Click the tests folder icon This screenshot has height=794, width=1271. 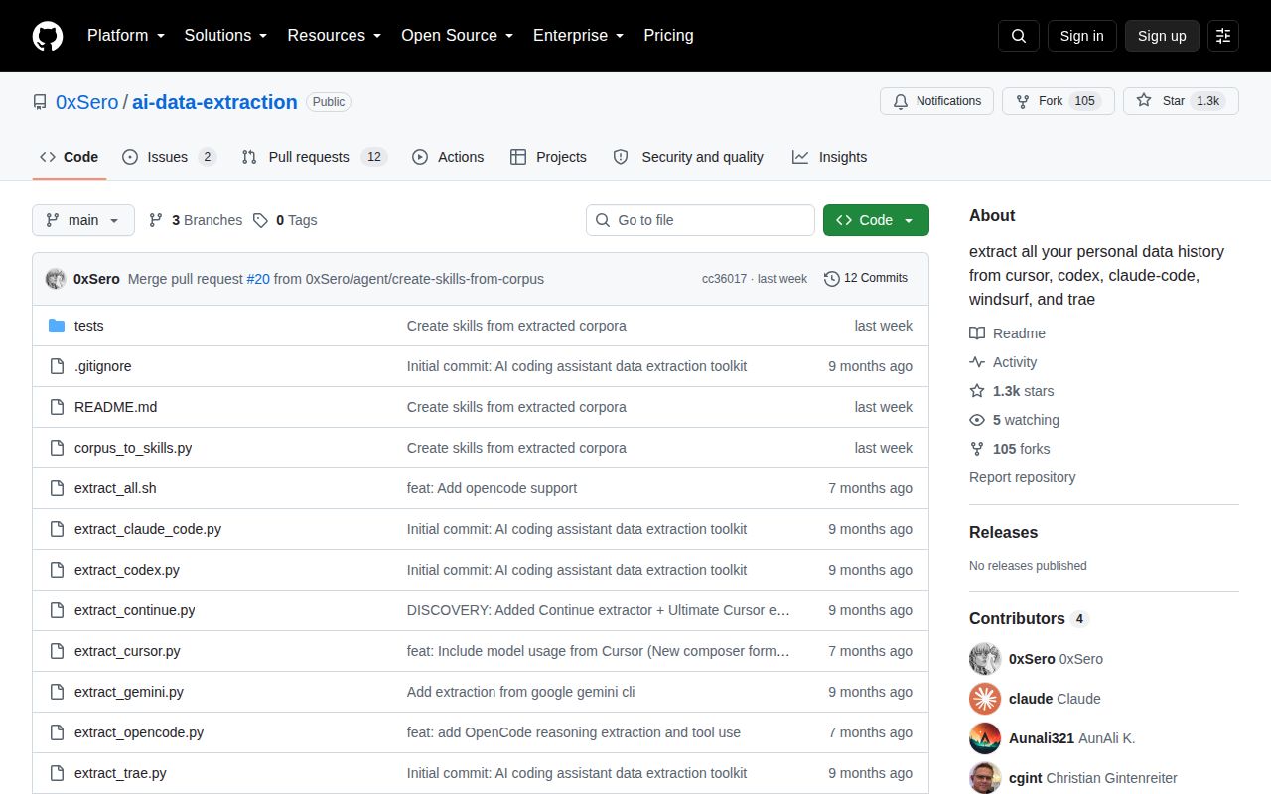point(57,326)
